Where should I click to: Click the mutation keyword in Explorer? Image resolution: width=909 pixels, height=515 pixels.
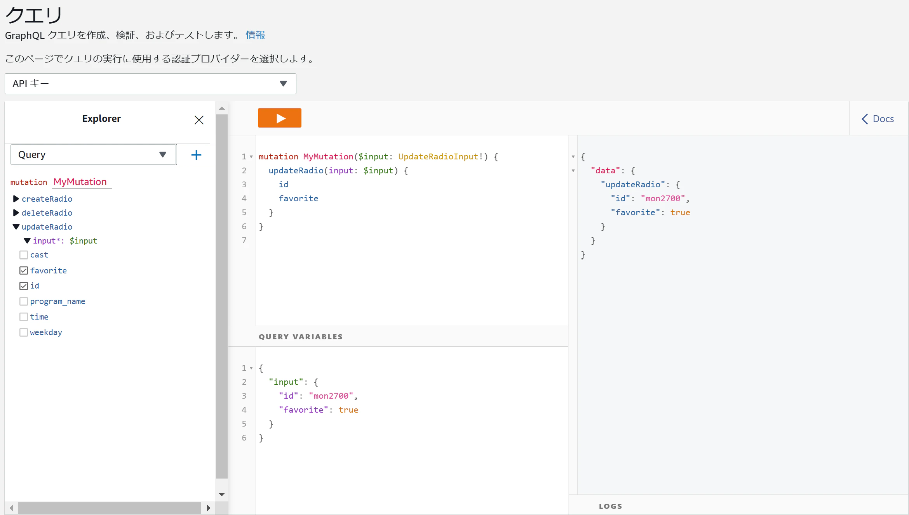[29, 182]
